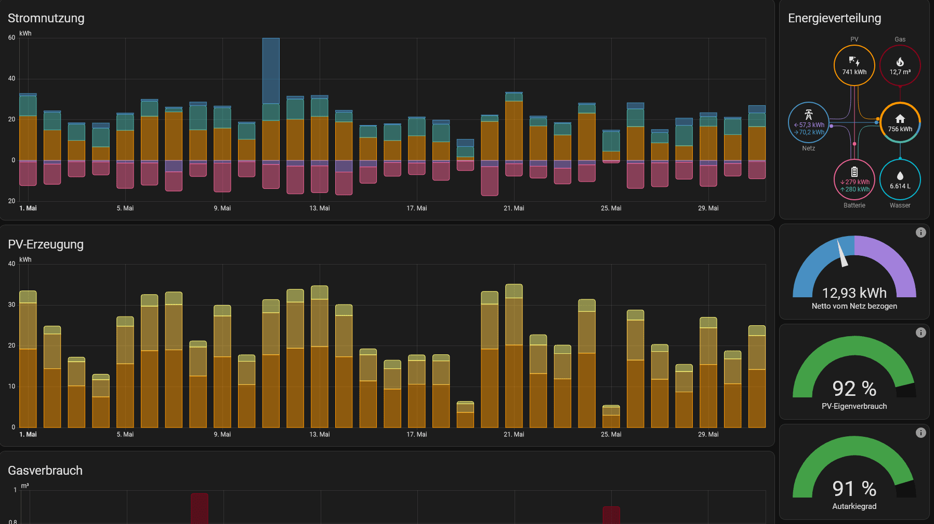934x524 pixels.
Task: Click the PV-Eigenverbrauch label
Action: (x=854, y=406)
